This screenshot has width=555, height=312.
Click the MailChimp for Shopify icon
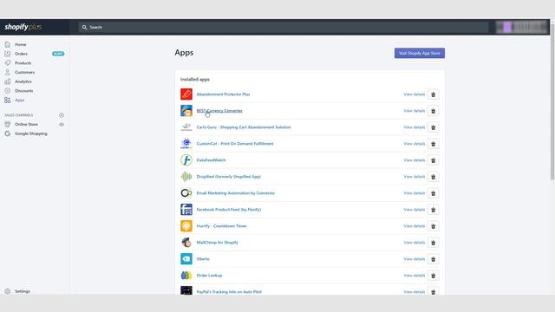(x=186, y=243)
